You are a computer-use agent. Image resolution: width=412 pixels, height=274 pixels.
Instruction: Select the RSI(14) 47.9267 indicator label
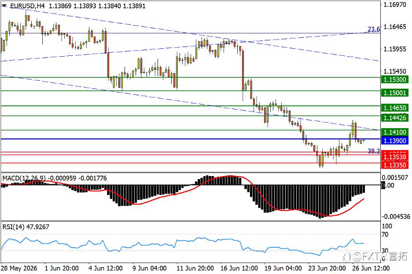click(x=26, y=227)
